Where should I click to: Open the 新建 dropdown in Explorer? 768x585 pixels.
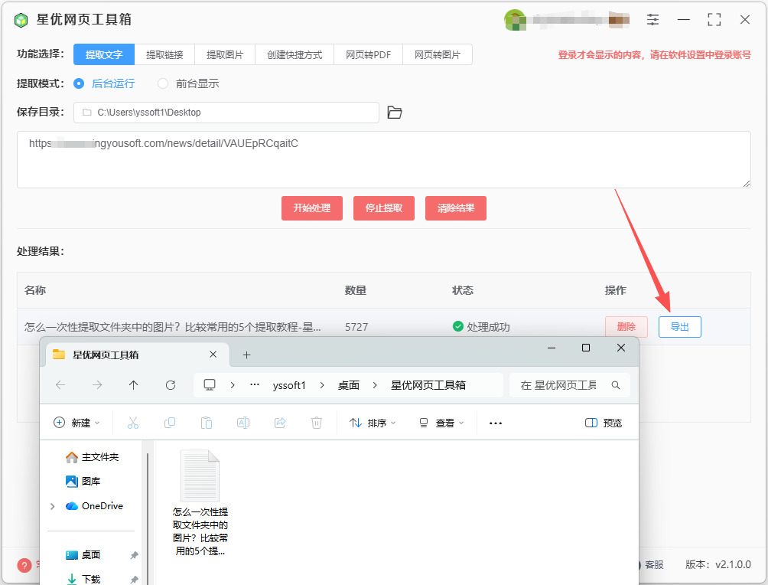coord(76,423)
